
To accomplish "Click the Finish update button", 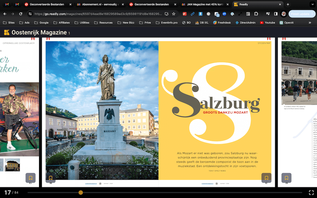I will 302,14.
